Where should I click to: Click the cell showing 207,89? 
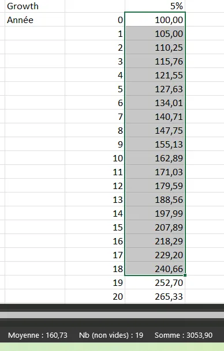click(155, 227)
